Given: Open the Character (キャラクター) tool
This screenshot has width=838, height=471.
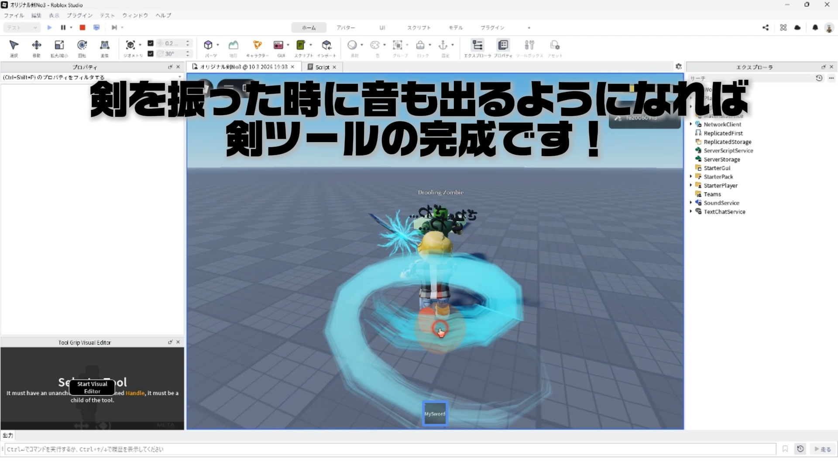Looking at the screenshot, I should (x=257, y=45).
